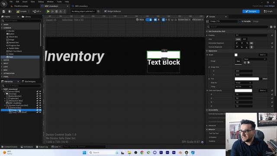Expand the OPTIMIZATION palette category
The height and width of the screenshot is (156, 277).
(x=2, y=73)
